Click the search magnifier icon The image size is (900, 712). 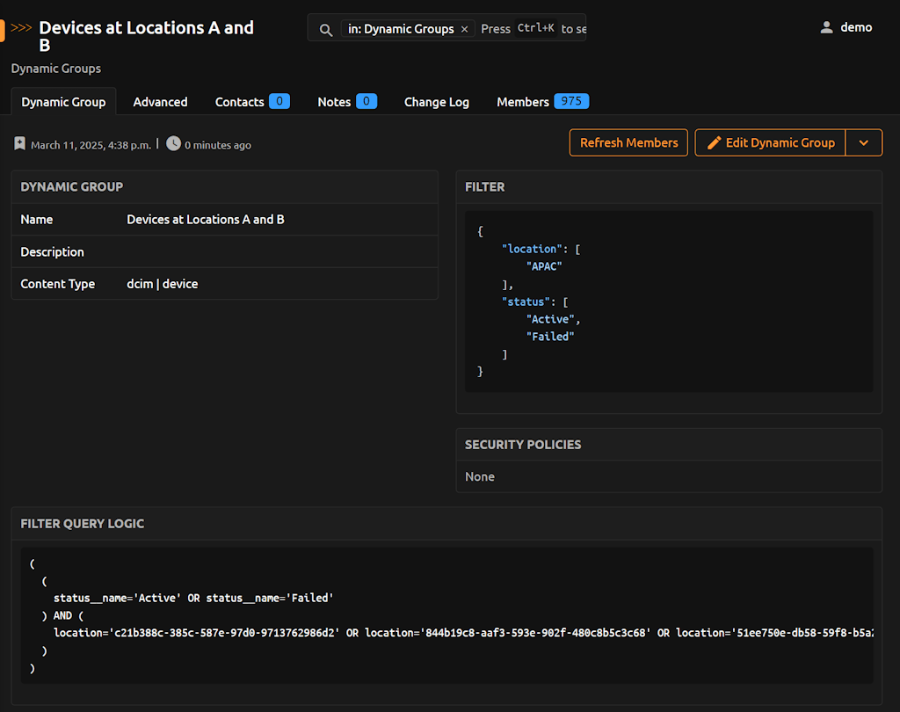326,29
